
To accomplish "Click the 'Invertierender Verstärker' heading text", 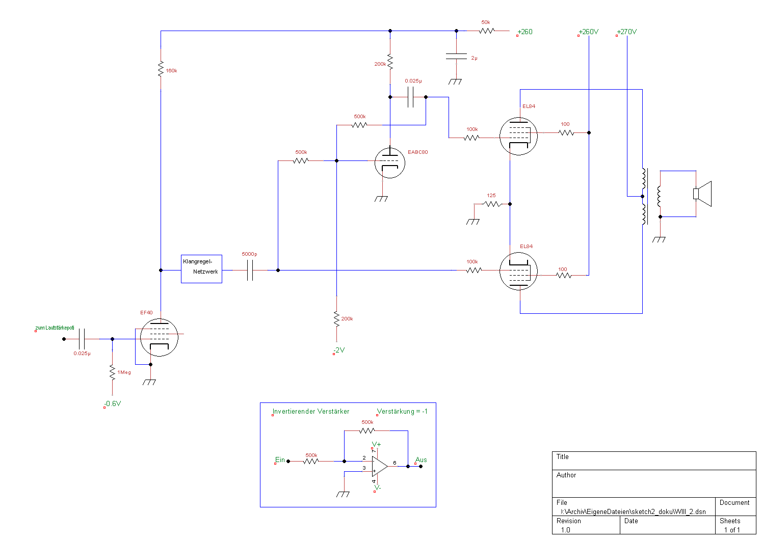I will (x=311, y=411).
